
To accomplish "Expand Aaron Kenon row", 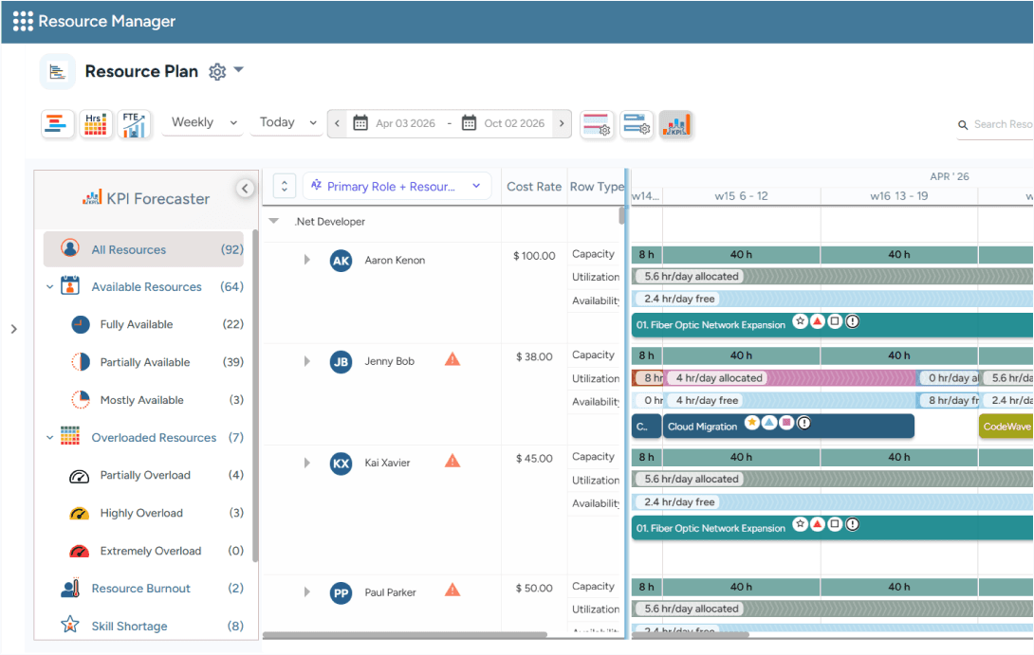I will coord(306,260).
